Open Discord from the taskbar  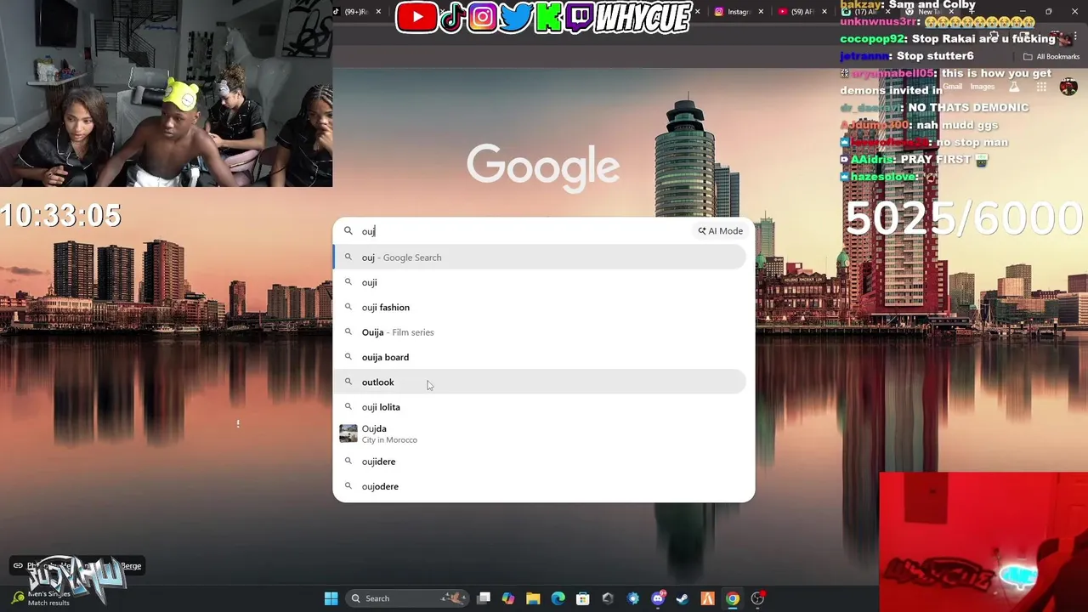click(x=658, y=598)
